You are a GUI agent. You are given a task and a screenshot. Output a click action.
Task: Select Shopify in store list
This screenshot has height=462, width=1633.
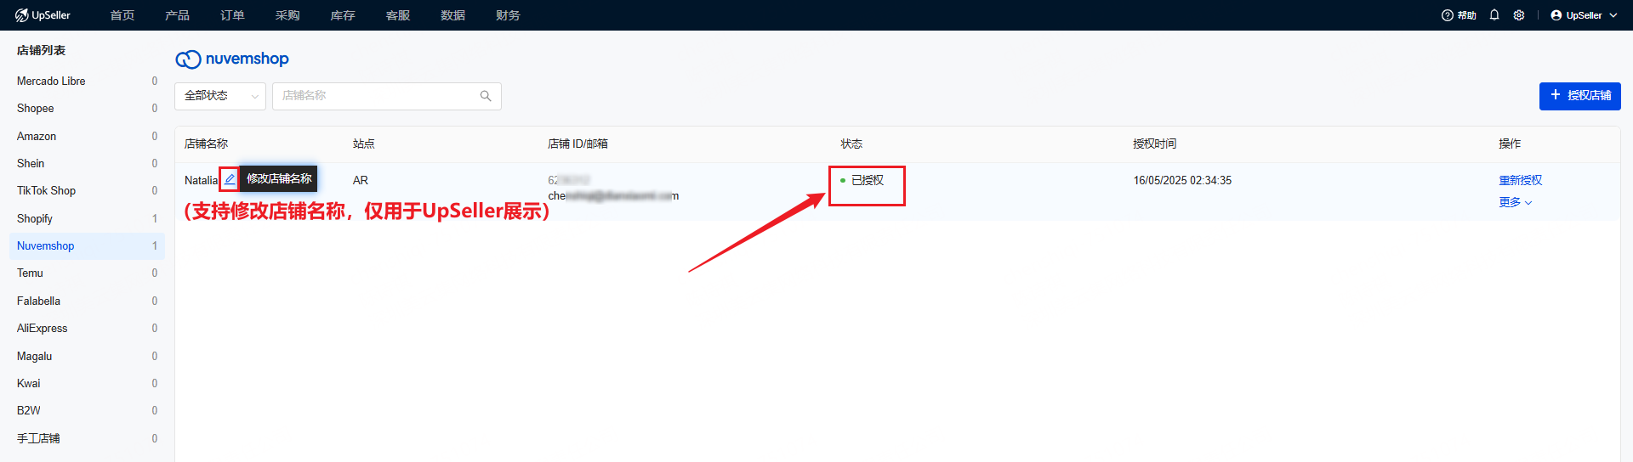[87, 218]
